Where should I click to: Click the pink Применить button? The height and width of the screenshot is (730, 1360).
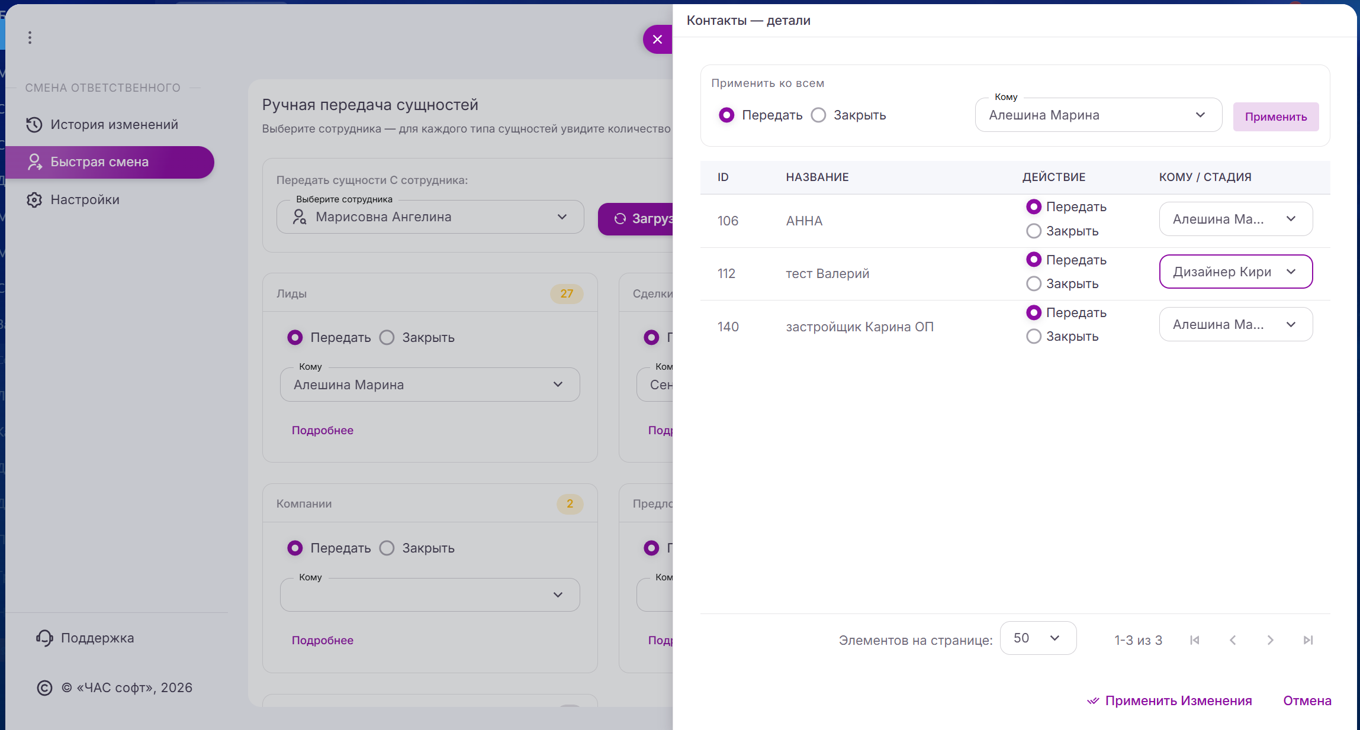tap(1275, 117)
